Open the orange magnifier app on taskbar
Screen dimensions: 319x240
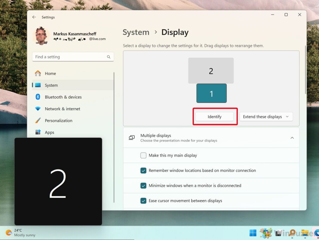click(x=292, y=233)
